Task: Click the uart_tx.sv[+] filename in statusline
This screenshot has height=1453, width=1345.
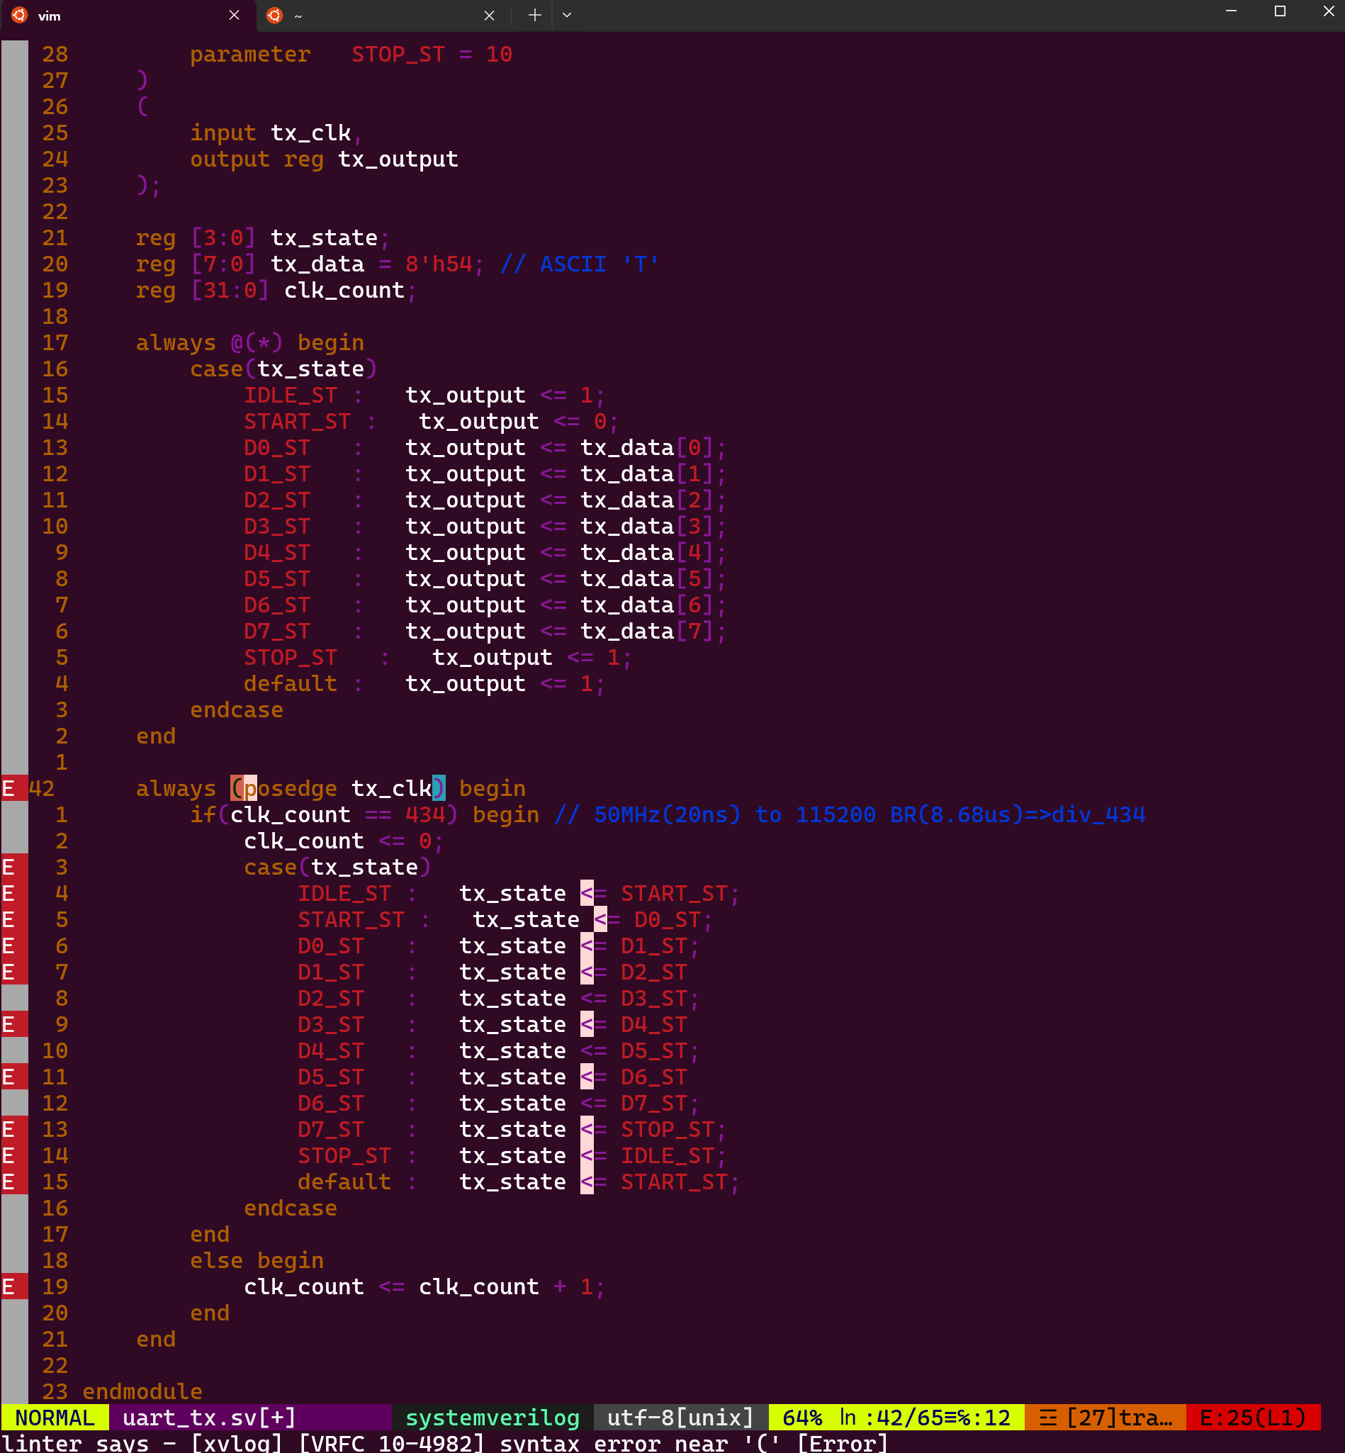Action: [x=209, y=1418]
